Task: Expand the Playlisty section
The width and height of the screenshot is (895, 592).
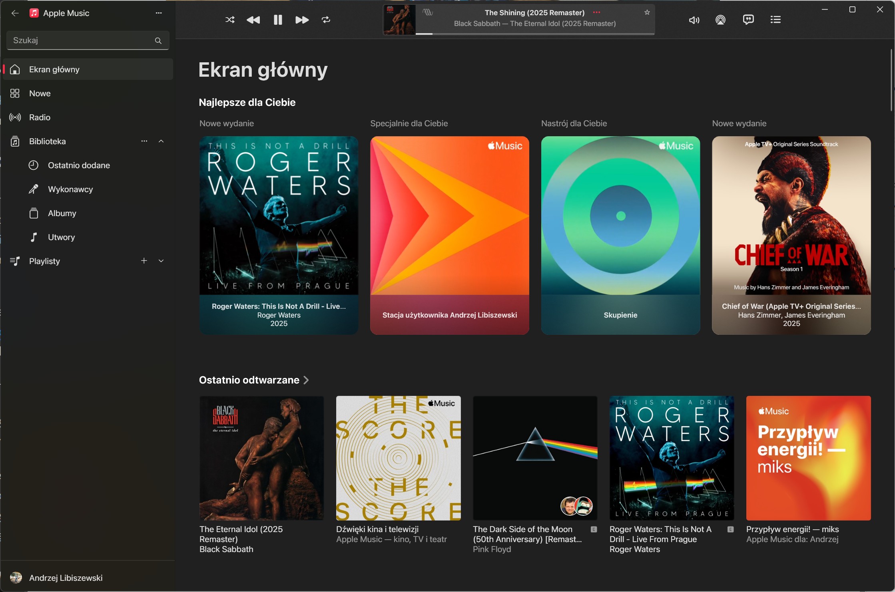Action: tap(161, 261)
